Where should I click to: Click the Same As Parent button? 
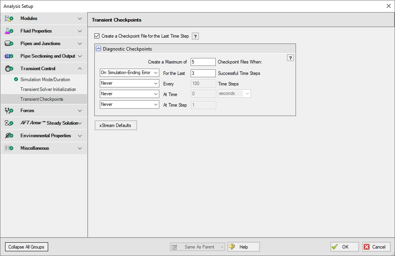(197, 247)
